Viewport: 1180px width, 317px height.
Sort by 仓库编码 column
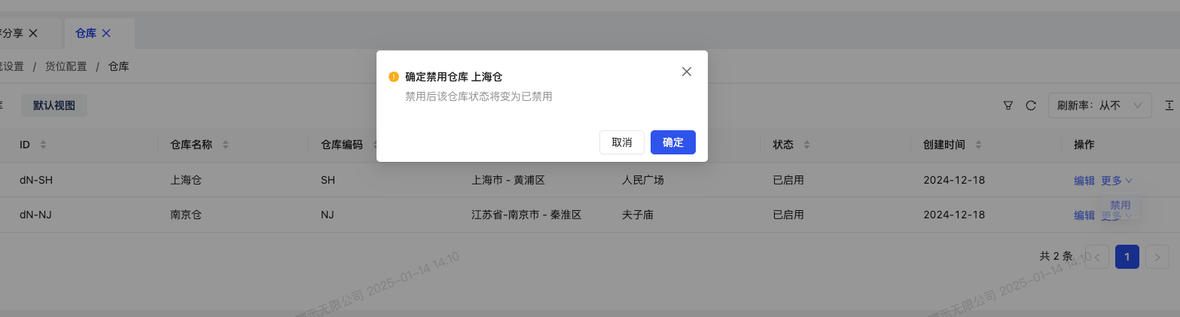click(x=376, y=145)
